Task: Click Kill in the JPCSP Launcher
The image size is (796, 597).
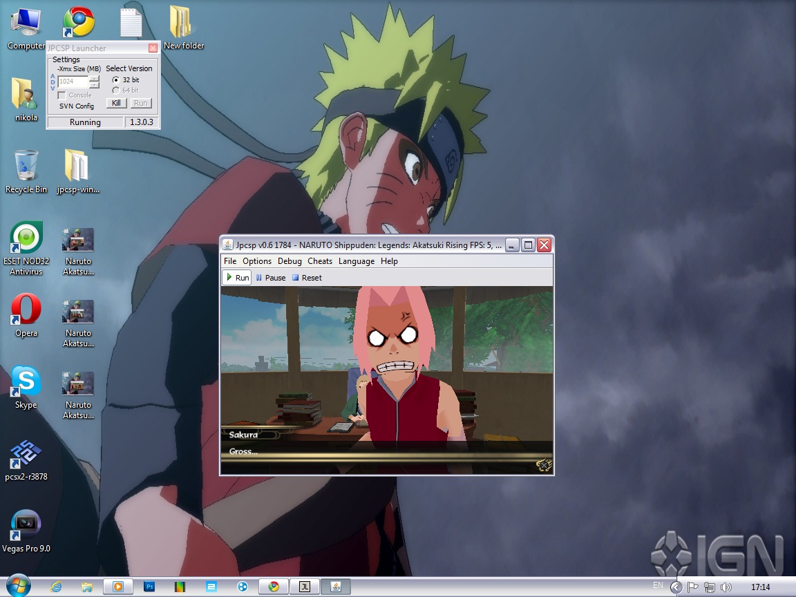Action: (116, 103)
